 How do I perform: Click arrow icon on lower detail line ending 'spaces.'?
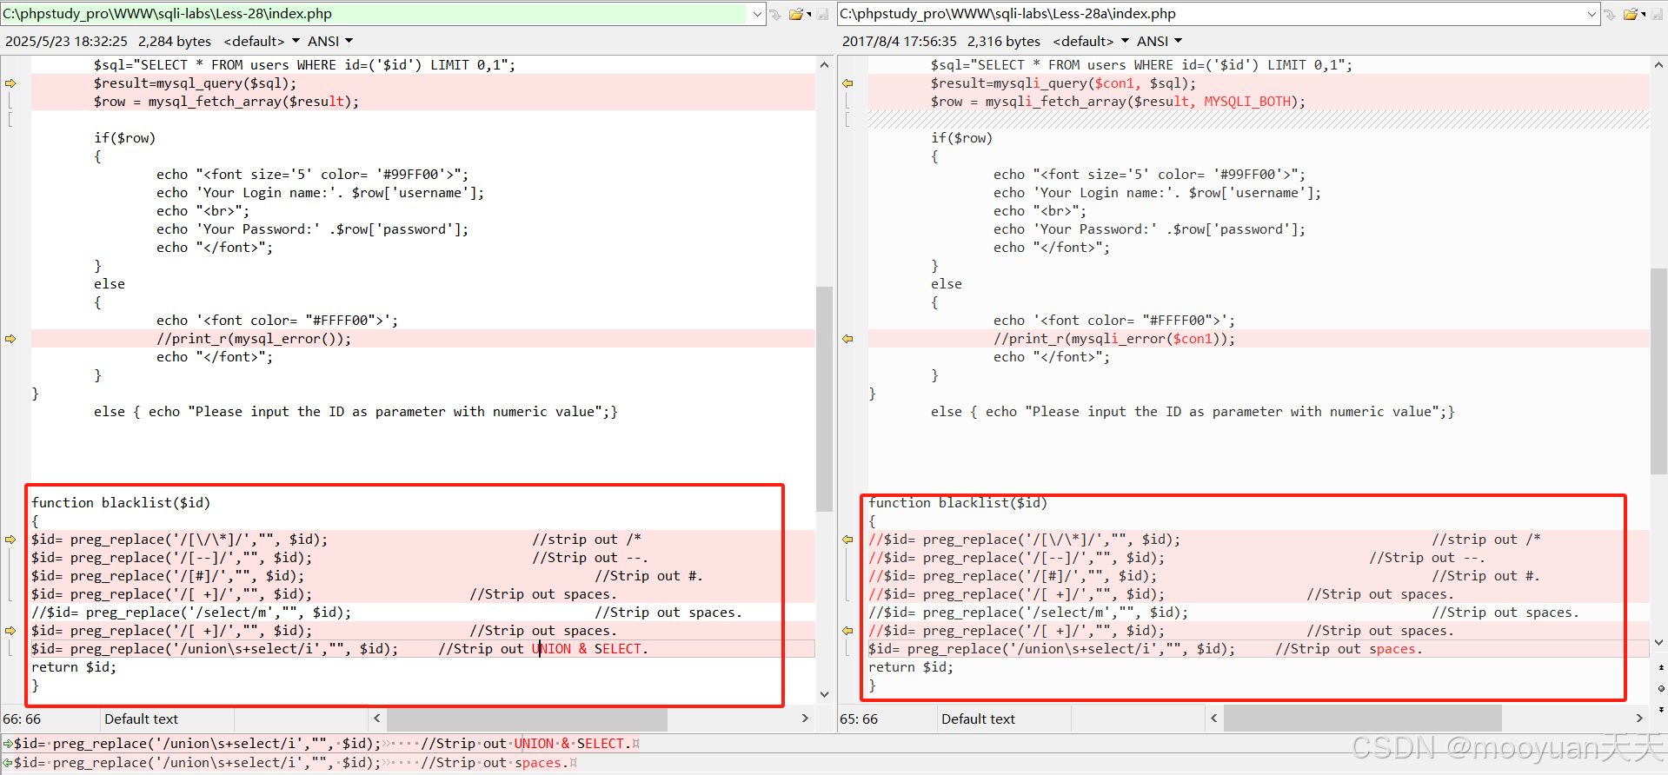click(8, 763)
